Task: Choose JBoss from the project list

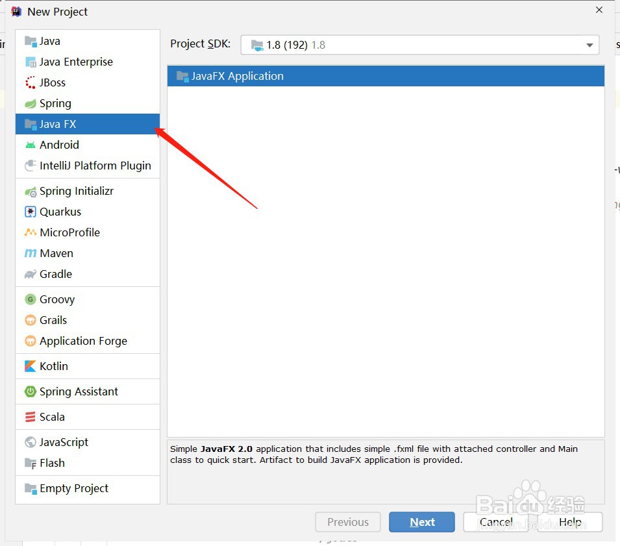Action: 88,82
